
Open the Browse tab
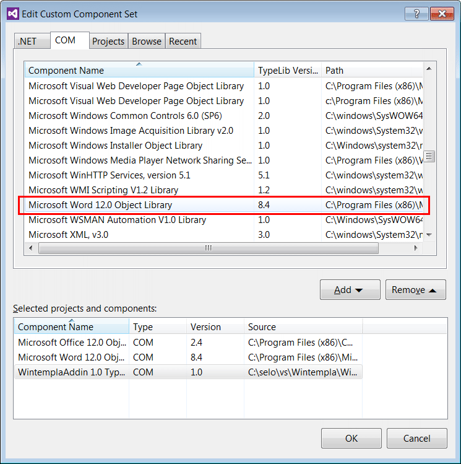click(147, 41)
